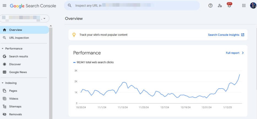Click the lightbulb tip icon
This screenshot has height=119, width=257.
point(74,35)
